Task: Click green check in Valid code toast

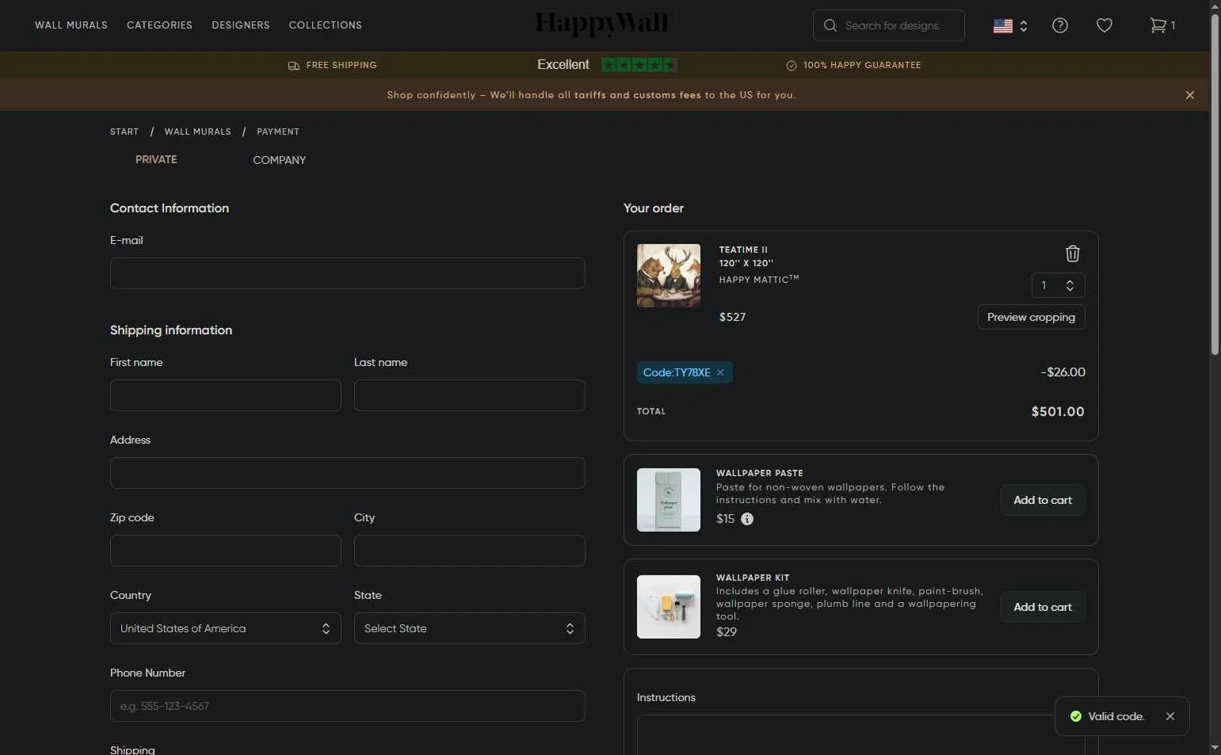Action: [1075, 716]
